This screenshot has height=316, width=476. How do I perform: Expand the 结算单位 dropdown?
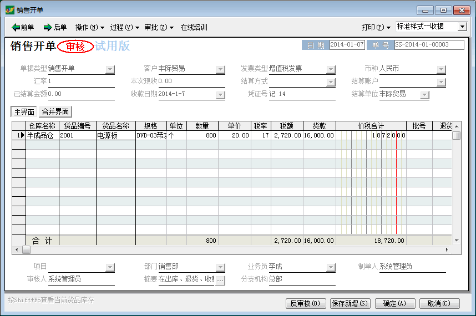pos(425,95)
